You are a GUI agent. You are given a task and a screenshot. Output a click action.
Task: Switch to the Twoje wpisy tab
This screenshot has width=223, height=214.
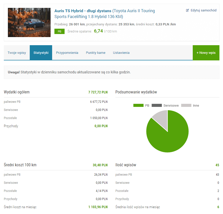coord(17,53)
